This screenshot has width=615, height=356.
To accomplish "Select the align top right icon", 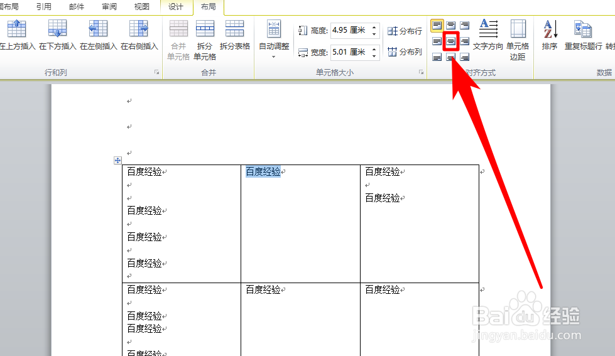I will [x=465, y=26].
